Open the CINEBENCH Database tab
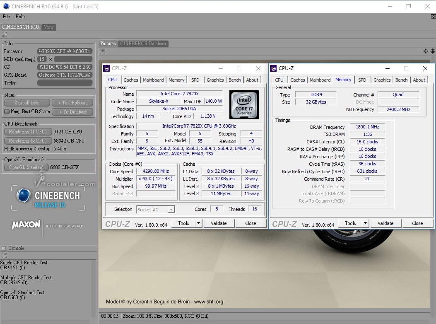This screenshot has height=324, width=436. (143, 44)
